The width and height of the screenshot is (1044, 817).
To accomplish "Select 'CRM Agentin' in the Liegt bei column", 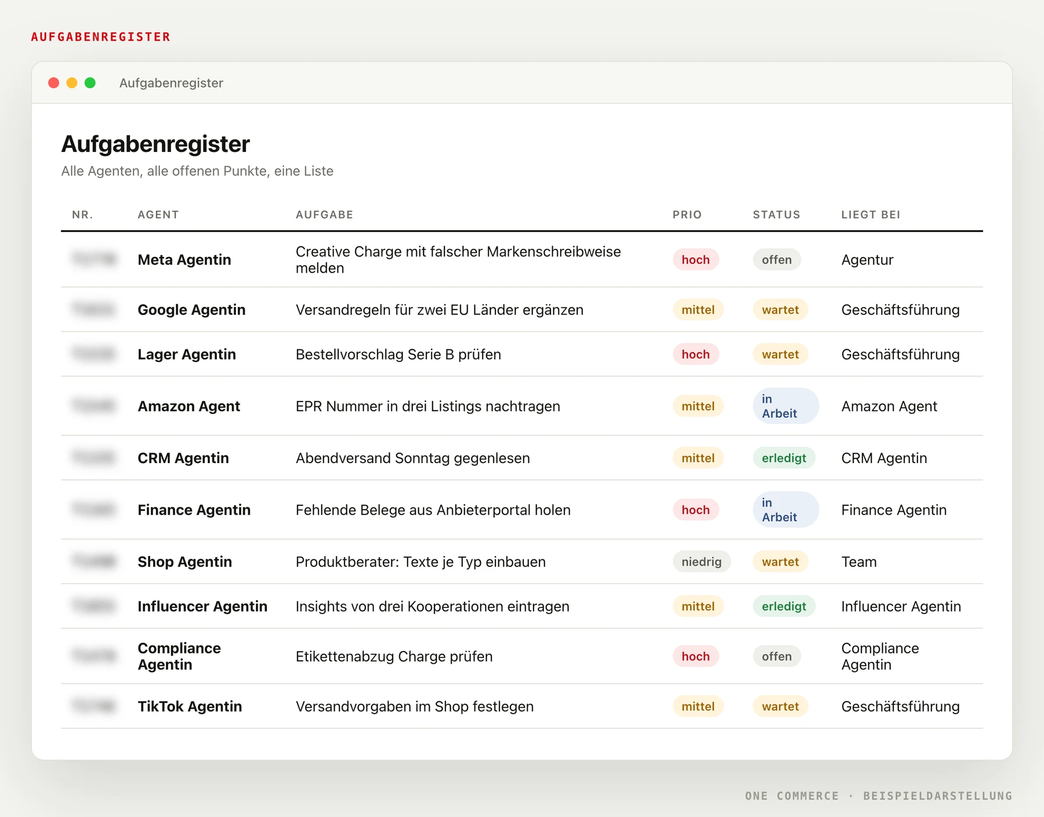I will click(x=884, y=458).
